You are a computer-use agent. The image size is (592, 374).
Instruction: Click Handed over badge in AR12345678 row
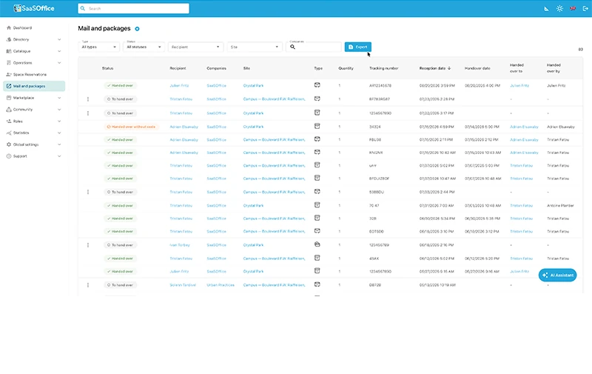pyautogui.click(x=121, y=85)
